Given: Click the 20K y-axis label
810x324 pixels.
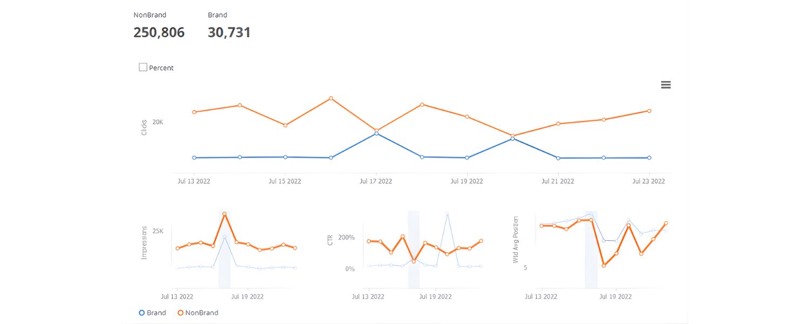Looking at the screenshot, I should point(157,122).
